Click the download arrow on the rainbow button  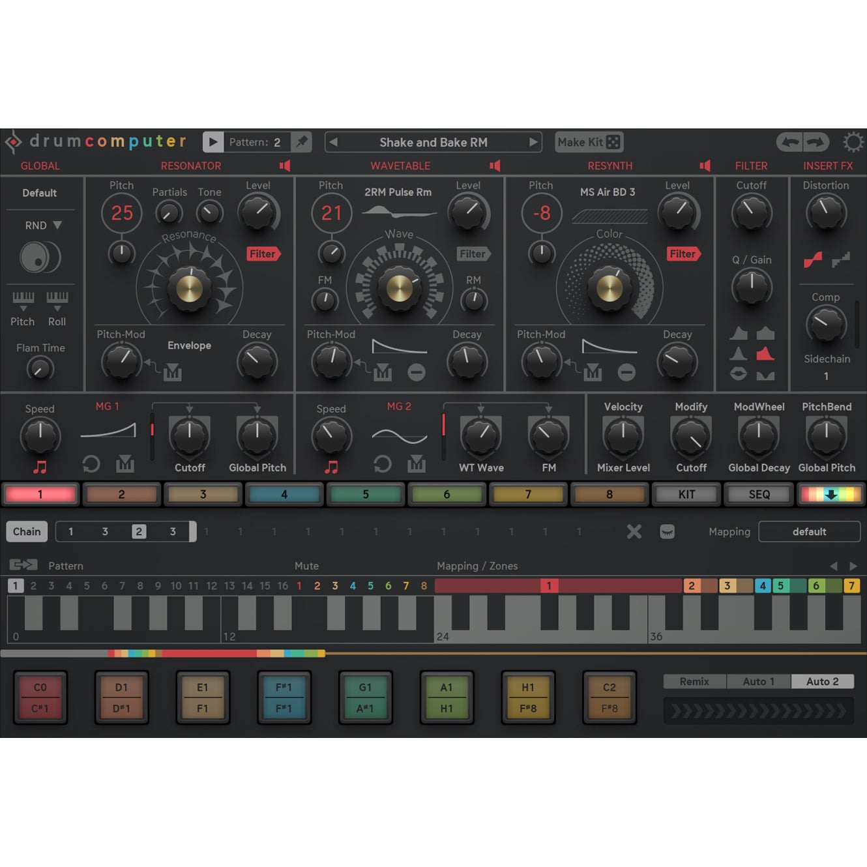pos(830,494)
